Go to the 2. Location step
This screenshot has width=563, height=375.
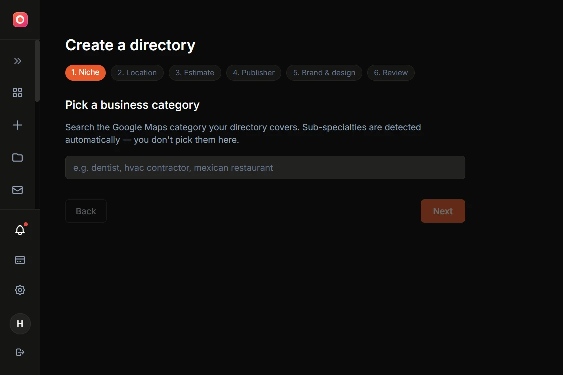pos(137,73)
